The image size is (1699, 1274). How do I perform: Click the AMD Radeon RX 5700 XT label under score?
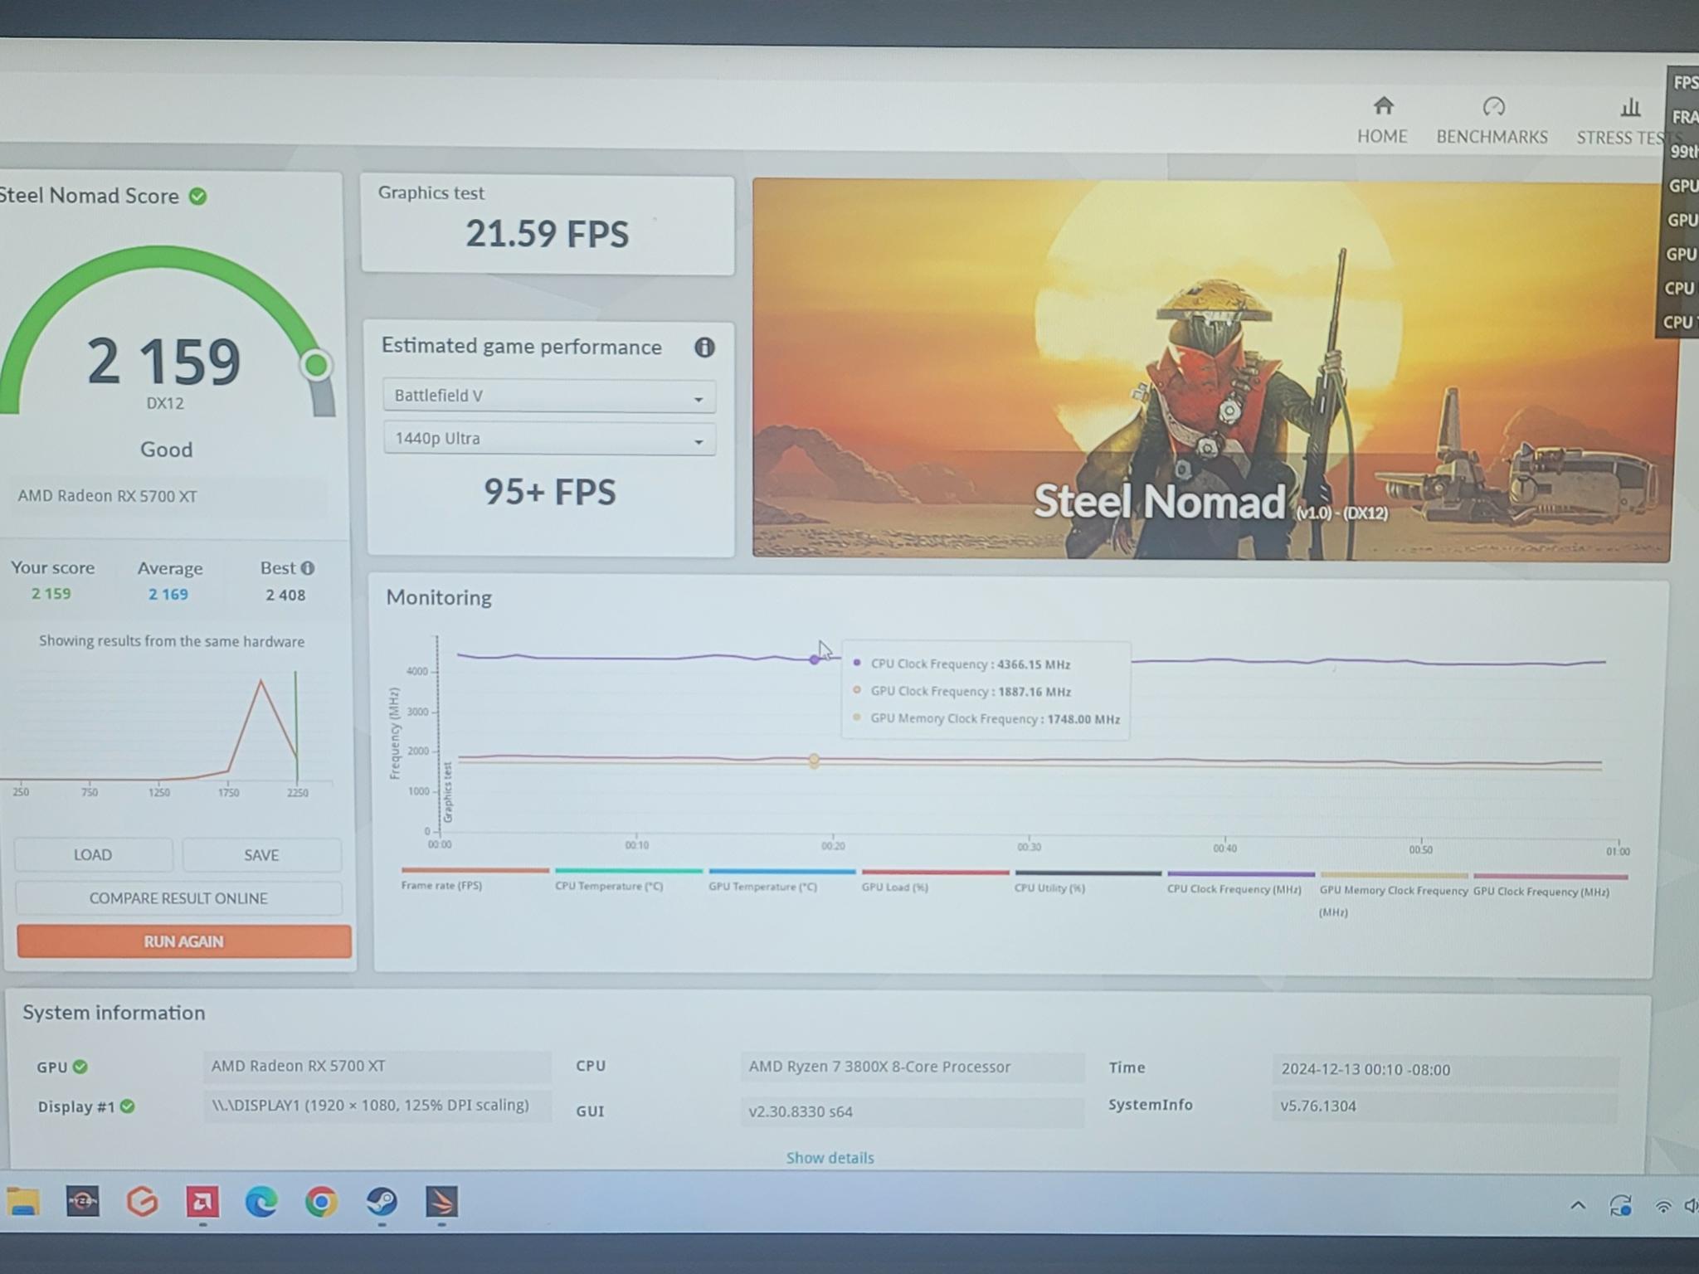[x=108, y=496]
